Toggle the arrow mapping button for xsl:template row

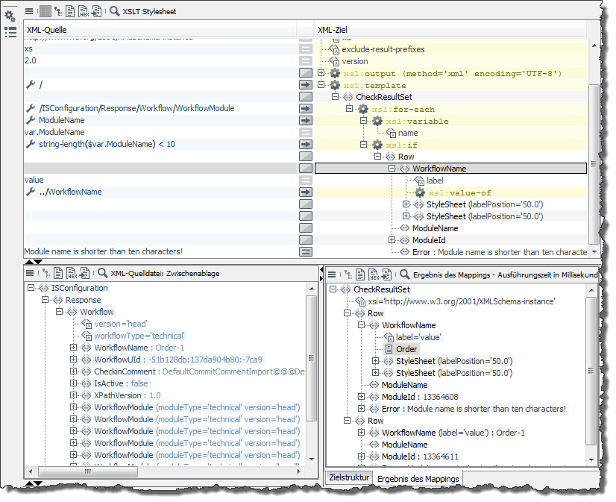[x=305, y=85]
